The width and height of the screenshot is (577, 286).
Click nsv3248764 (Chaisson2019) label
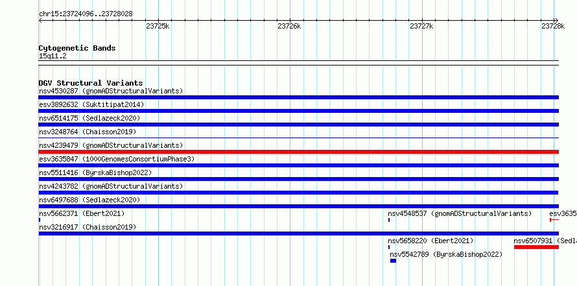pyautogui.click(x=88, y=132)
